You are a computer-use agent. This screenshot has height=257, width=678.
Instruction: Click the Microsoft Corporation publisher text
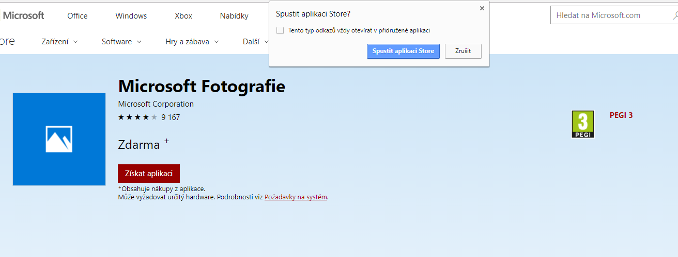click(156, 104)
